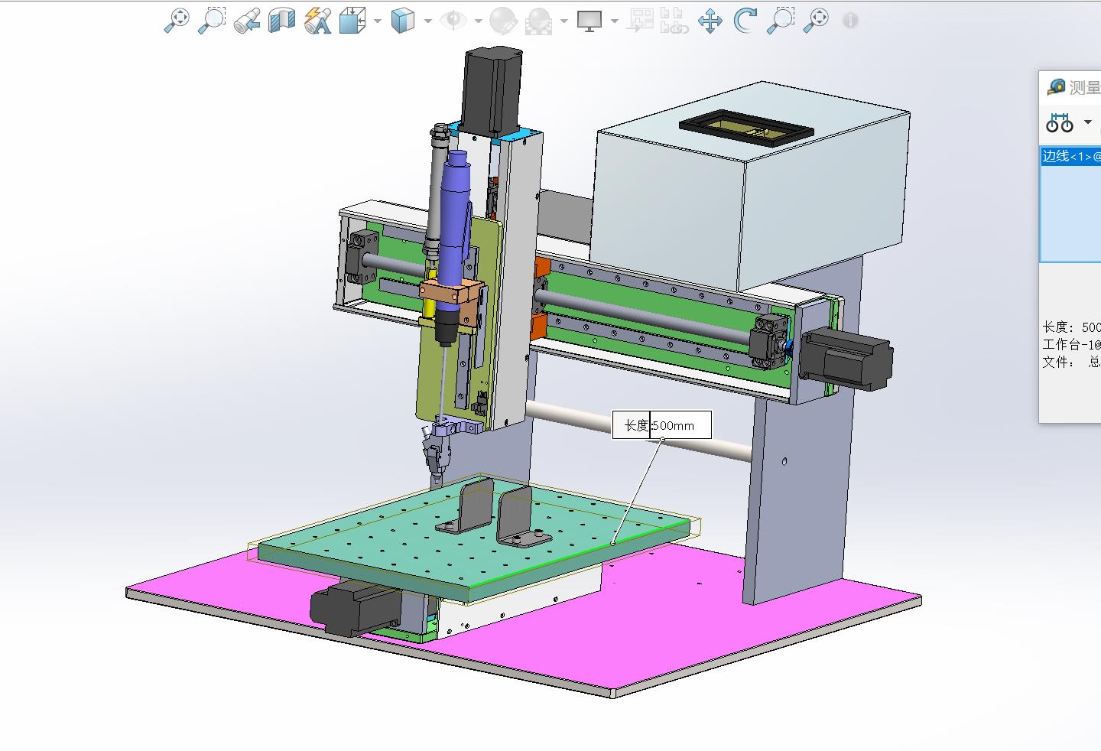Viewport: 1101px width, 751px height.
Task: Go back to the Previous View
Action: 246,21
